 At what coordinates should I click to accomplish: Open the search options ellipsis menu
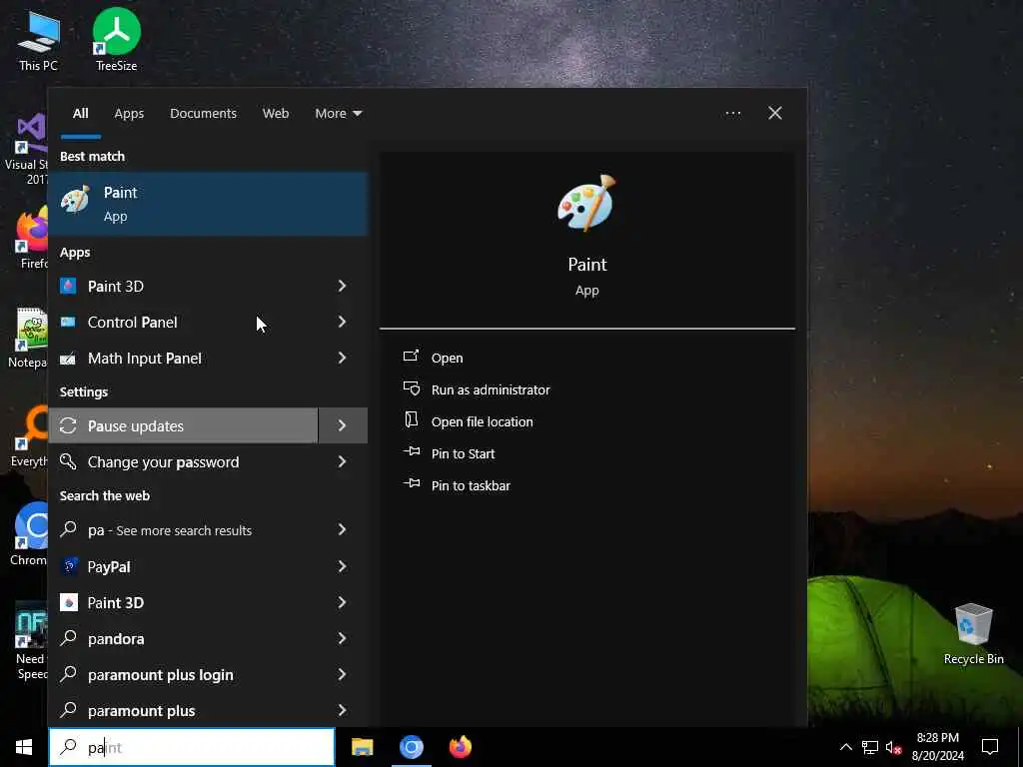click(732, 114)
